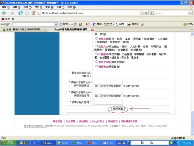The width and height of the screenshot is (194, 146).
Task: Expand the address bar URL dropdown
Action: click(142, 13)
